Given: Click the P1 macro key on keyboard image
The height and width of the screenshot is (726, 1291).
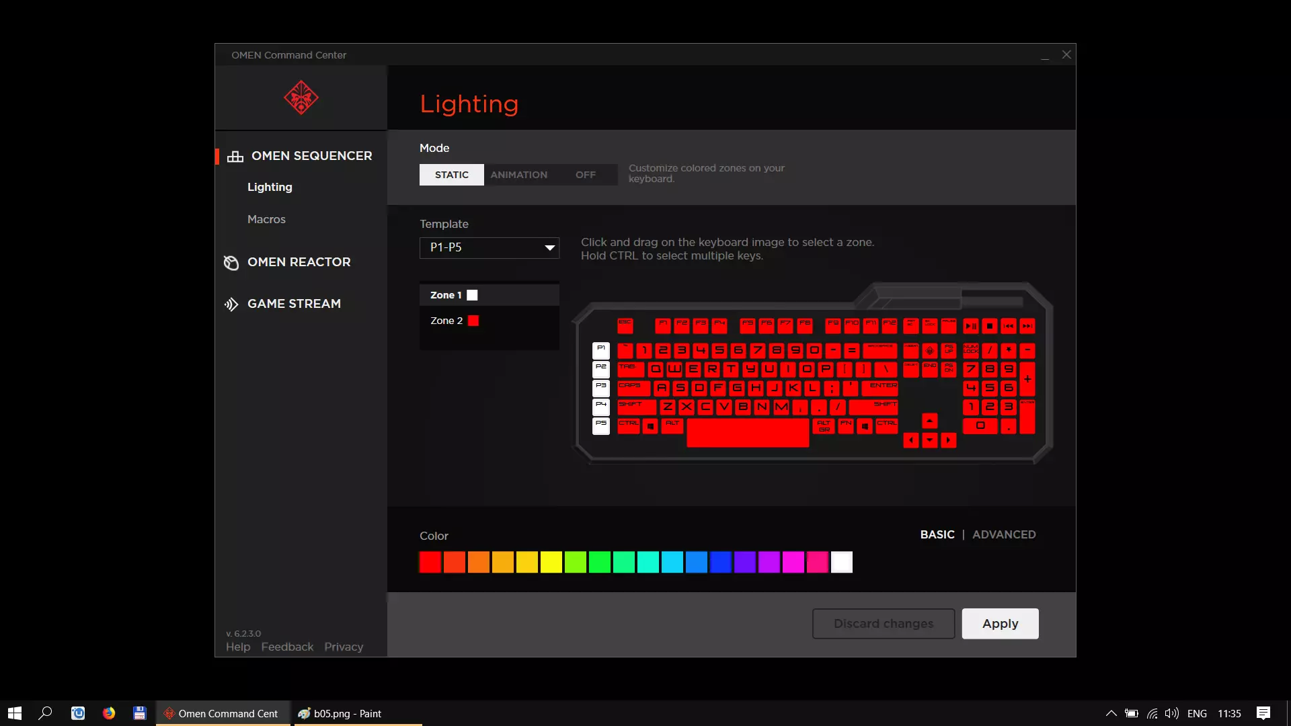Looking at the screenshot, I should 601,350.
